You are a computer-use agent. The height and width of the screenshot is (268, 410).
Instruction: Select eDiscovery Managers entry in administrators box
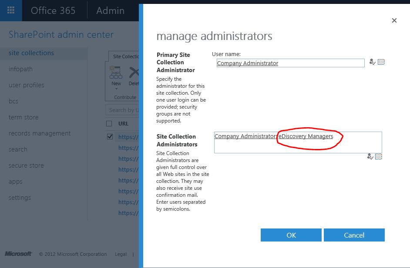click(x=306, y=136)
